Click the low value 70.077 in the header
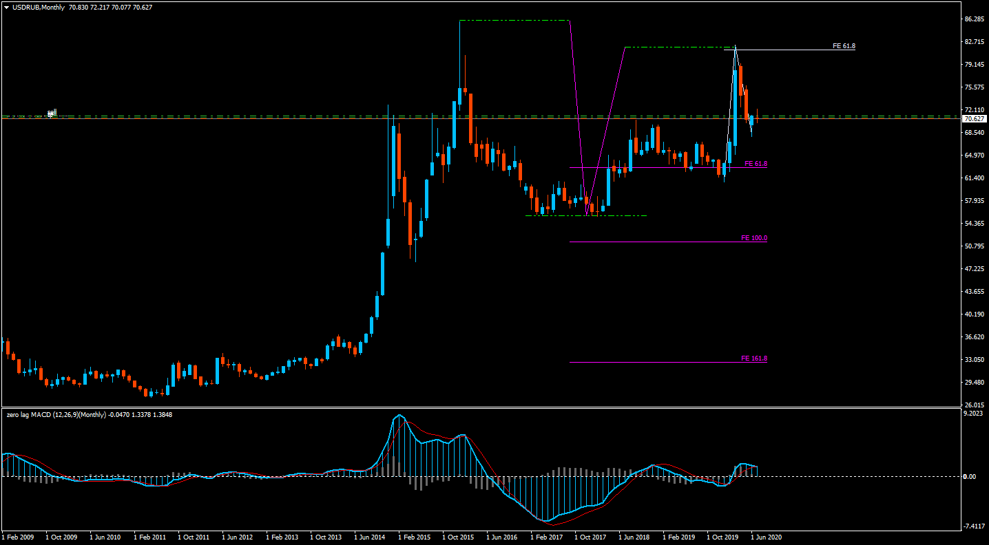Image resolution: width=989 pixels, height=545 pixels. click(x=122, y=7)
